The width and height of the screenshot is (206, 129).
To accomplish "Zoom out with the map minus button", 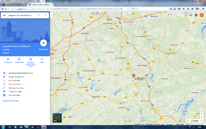I will pyautogui.click(x=202, y=117).
